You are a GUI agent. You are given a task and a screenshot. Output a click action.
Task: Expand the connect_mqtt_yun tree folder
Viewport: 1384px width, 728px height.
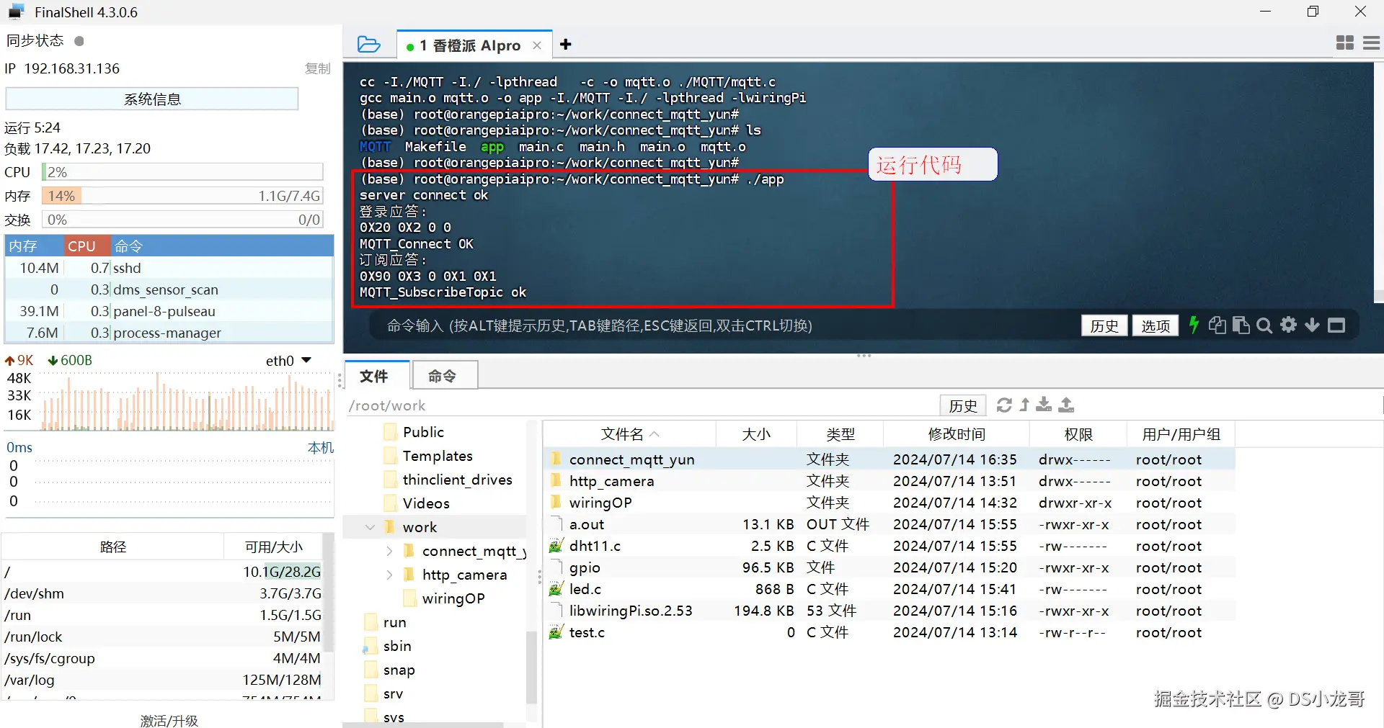[x=389, y=551]
